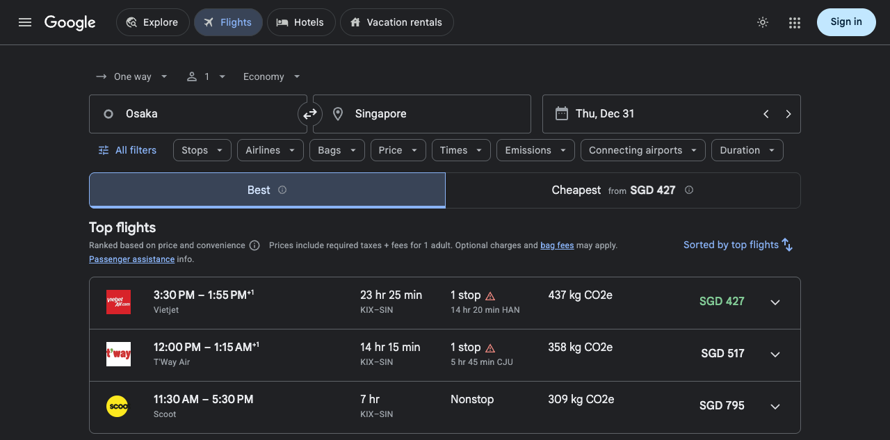This screenshot has height=440, width=890.
Task: Click the 437 kg CO2e emissions value
Action: pos(581,295)
